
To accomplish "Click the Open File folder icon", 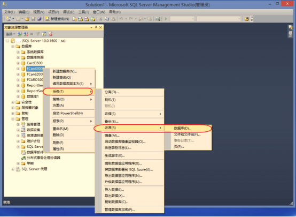I will [x=27, y=19].
